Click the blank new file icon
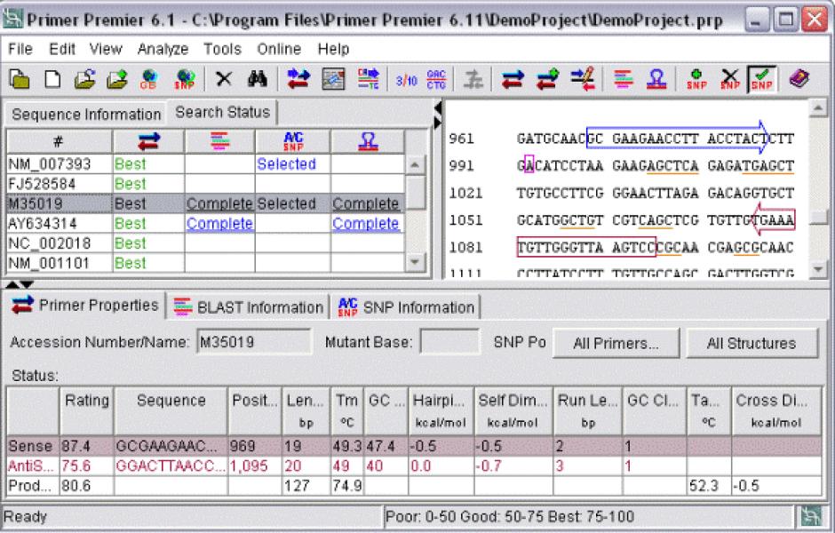835x533 pixels. (x=52, y=79)
